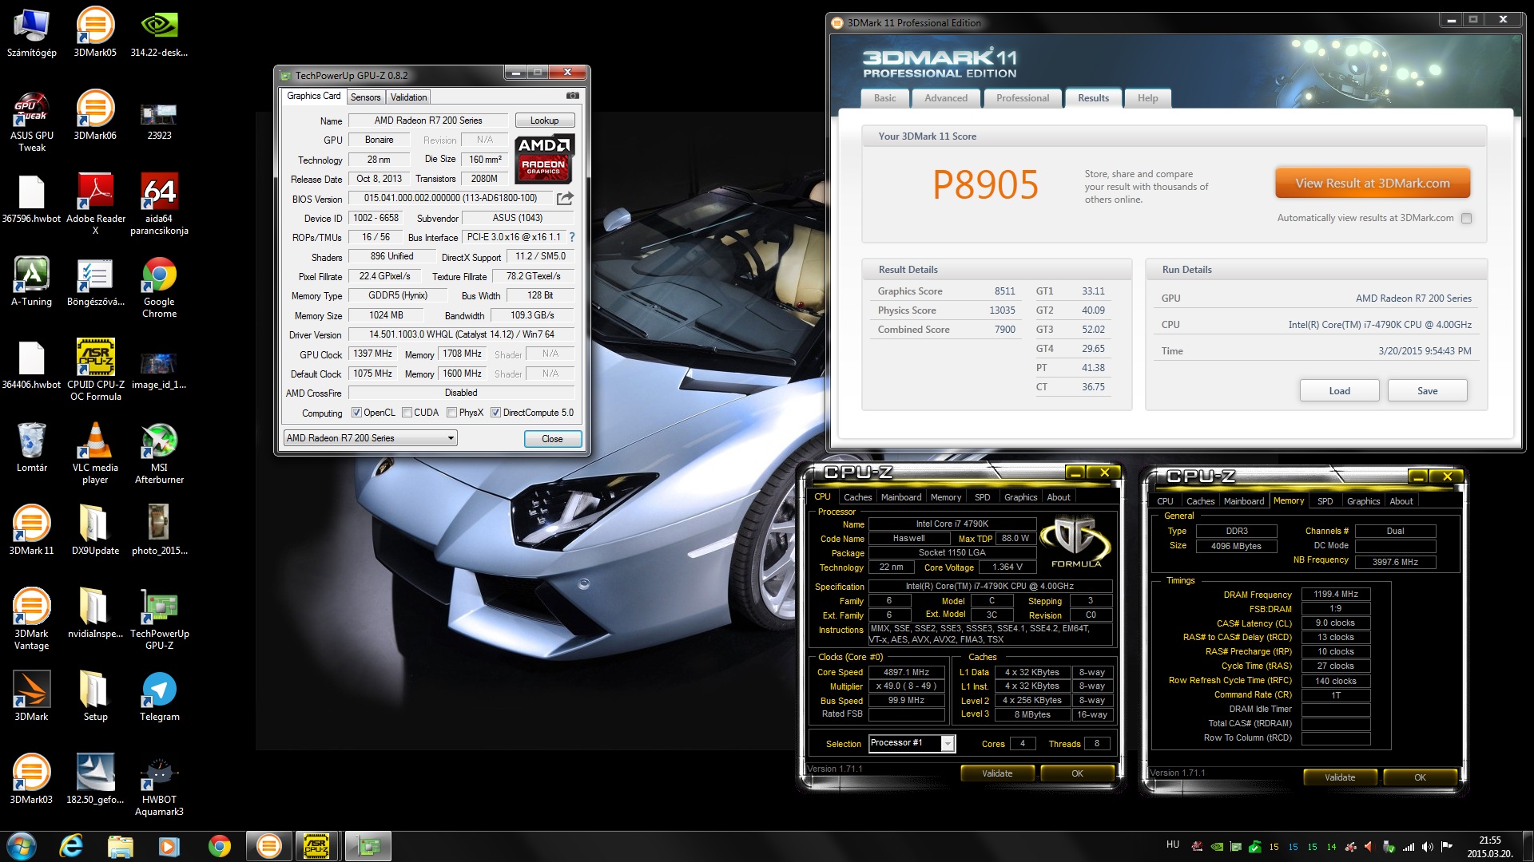Click Load button in 3DMark Run Details
1534x862 pixels.
click(1339, 391)
